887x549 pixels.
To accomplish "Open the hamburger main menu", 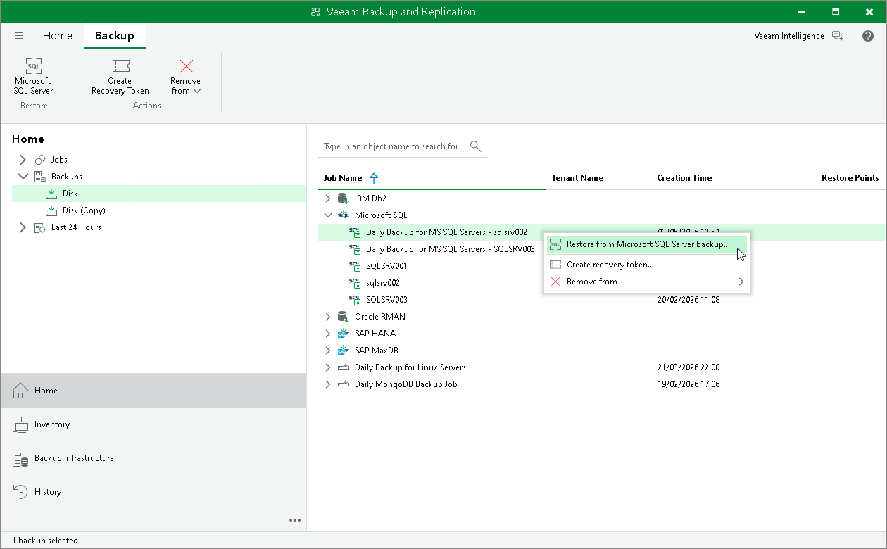I will tap(19, 36).
